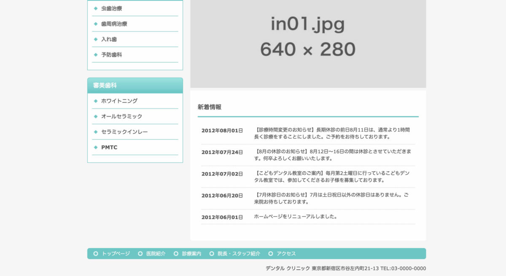
Task: Open 医院紹介 from the footer bar
Action: coord(156,254)
